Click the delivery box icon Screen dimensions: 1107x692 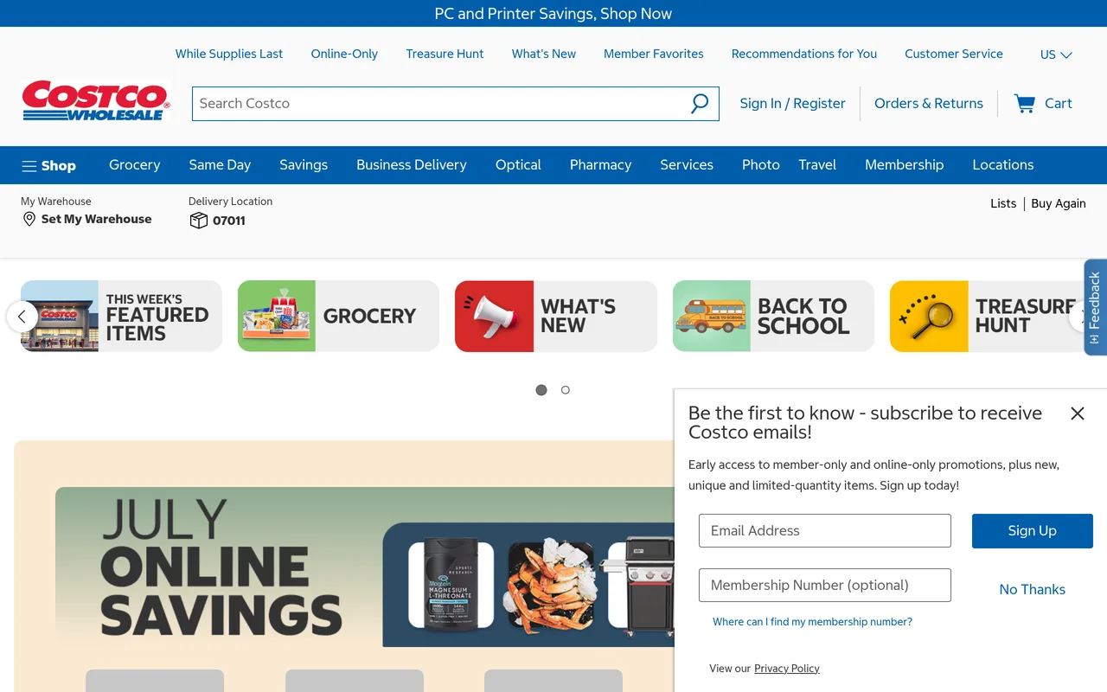pyautogui.click(x=198, y=221)
